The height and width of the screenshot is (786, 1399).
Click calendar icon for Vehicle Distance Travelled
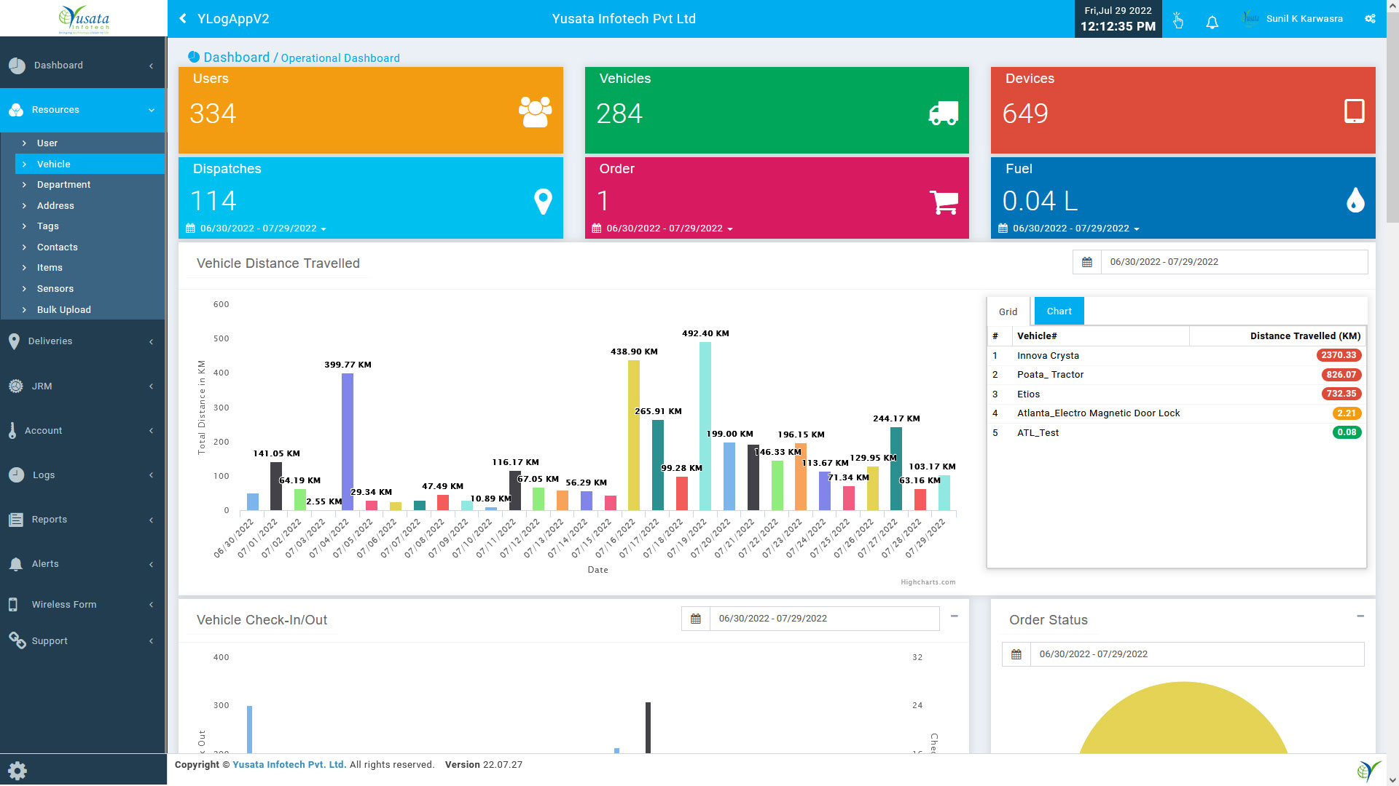(x=1086, y=262)
